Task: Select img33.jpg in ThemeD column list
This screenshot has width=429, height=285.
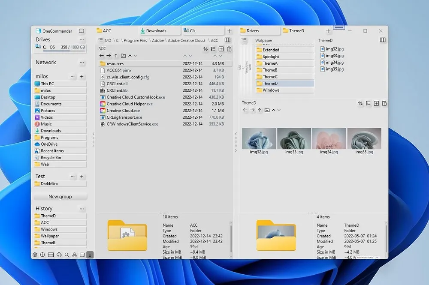Action: (x=332, y=56)
